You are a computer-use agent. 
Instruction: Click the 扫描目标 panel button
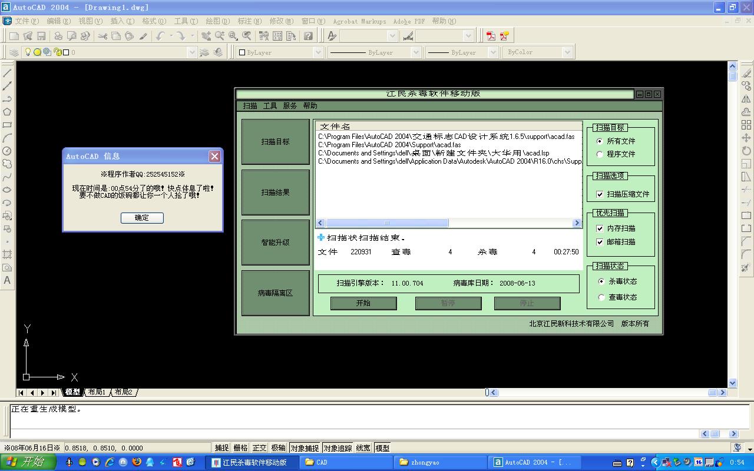pos(276,142)
